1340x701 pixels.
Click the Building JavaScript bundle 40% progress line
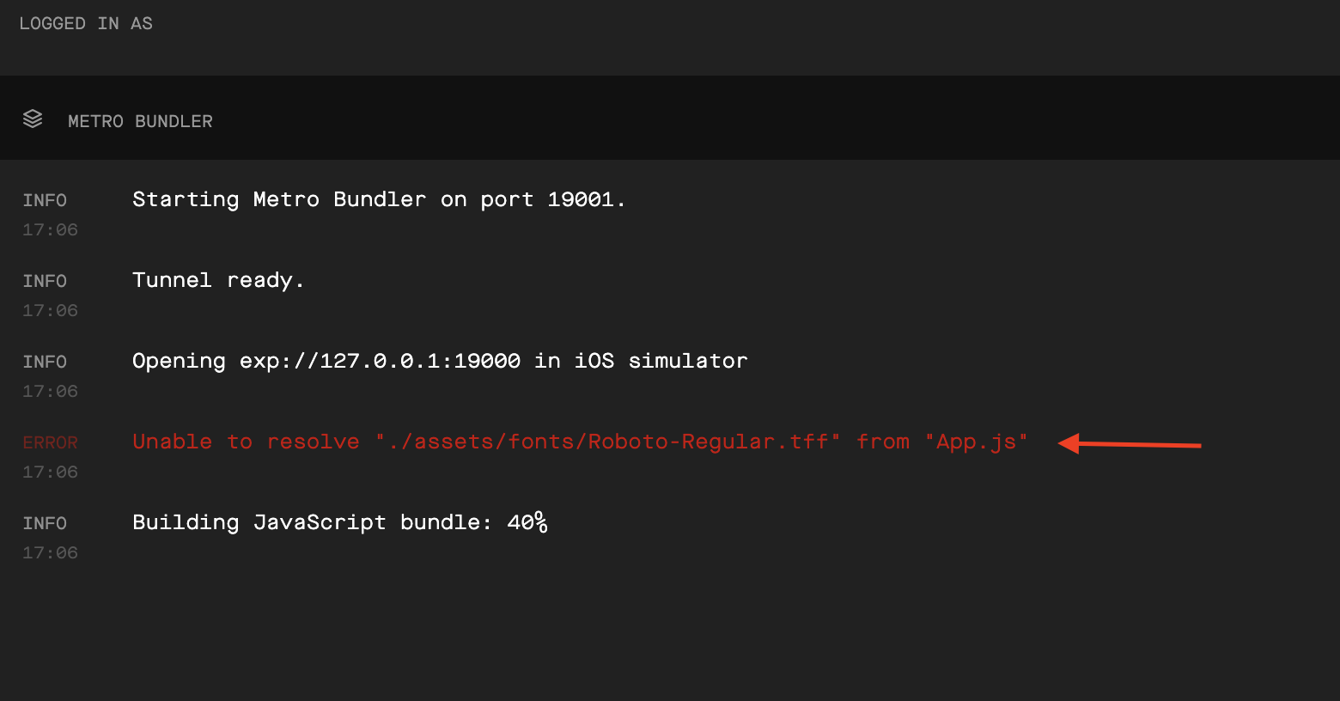339,521
